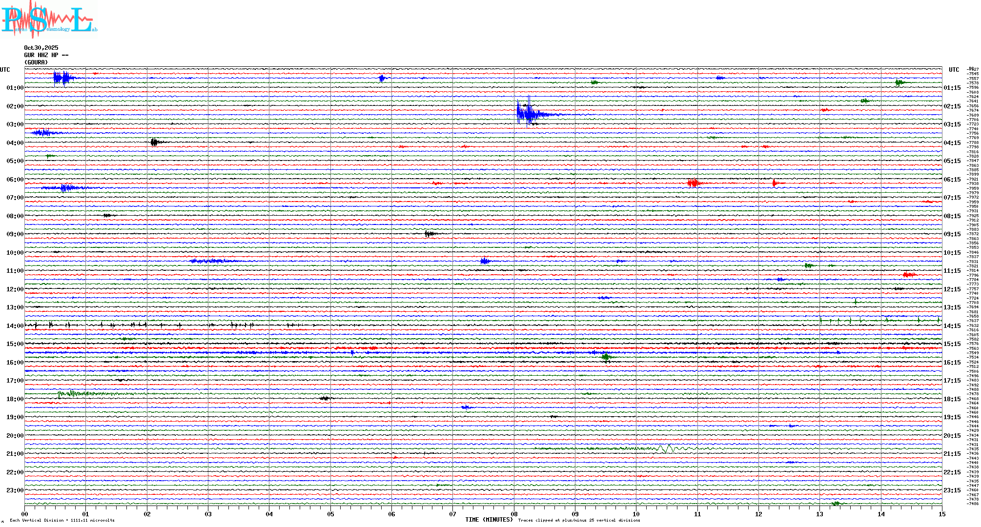Click the red event burst near minute 11
The height and width of the screenshot is (527, 981).
[693, 183]
